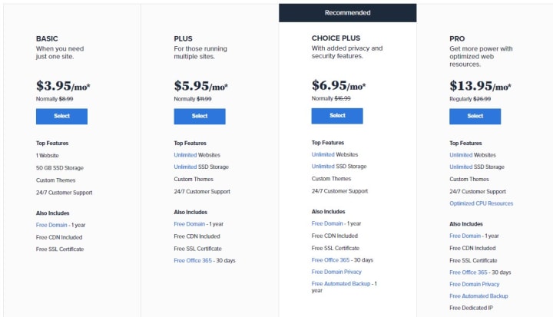Click Unlimited SSD Storage link in Plus
553x317 pixels.
[185, 167]
